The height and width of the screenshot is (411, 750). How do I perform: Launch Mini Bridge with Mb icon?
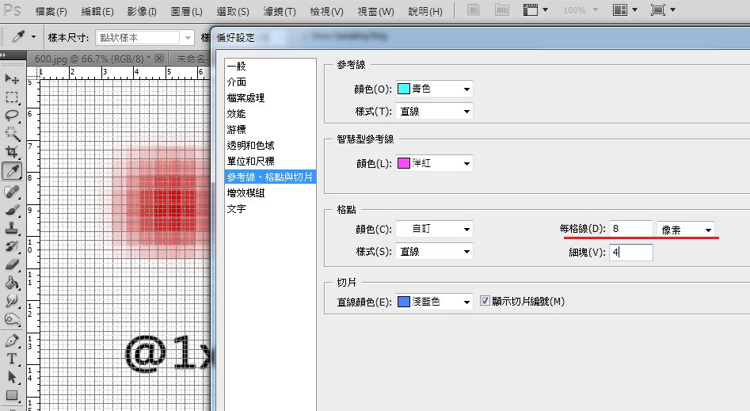click(x=502, y=10)
